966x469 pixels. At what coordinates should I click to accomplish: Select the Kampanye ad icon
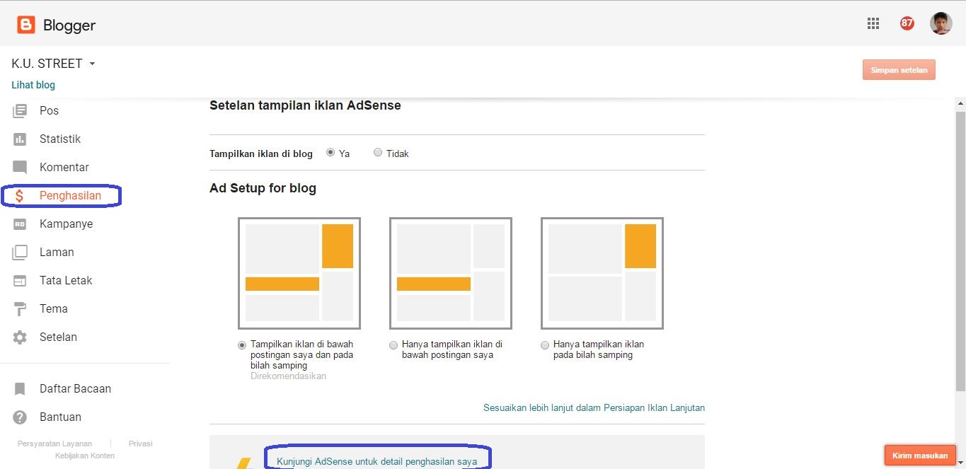pyautogui.click(x=20, y=224)
